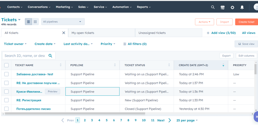Viewport: 258px width, 125px height.
Task: Select checkbox for Потвърдително писмо ticket
Action: 6,109
